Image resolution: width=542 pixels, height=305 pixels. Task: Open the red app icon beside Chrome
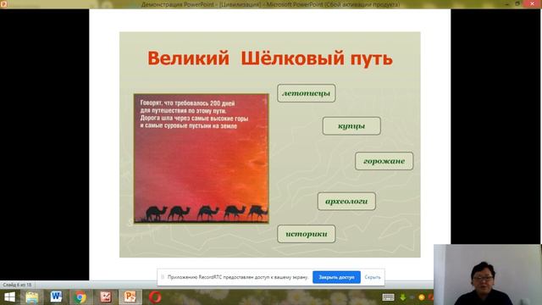coord(105,297)
